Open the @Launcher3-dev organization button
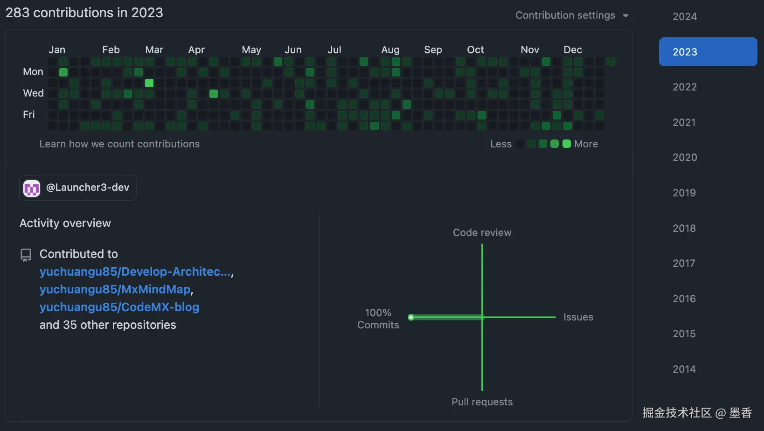Viewport: 764px width, 431px height. click(x=78, y=188)
